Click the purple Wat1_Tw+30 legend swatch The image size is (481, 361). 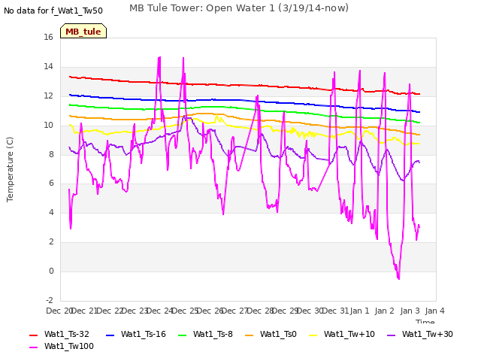click(x=391, y=335)
